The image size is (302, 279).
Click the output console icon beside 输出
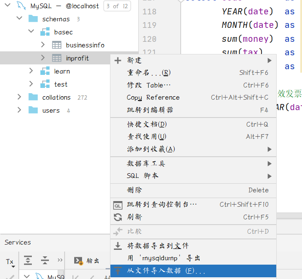(x=79, y=261)
